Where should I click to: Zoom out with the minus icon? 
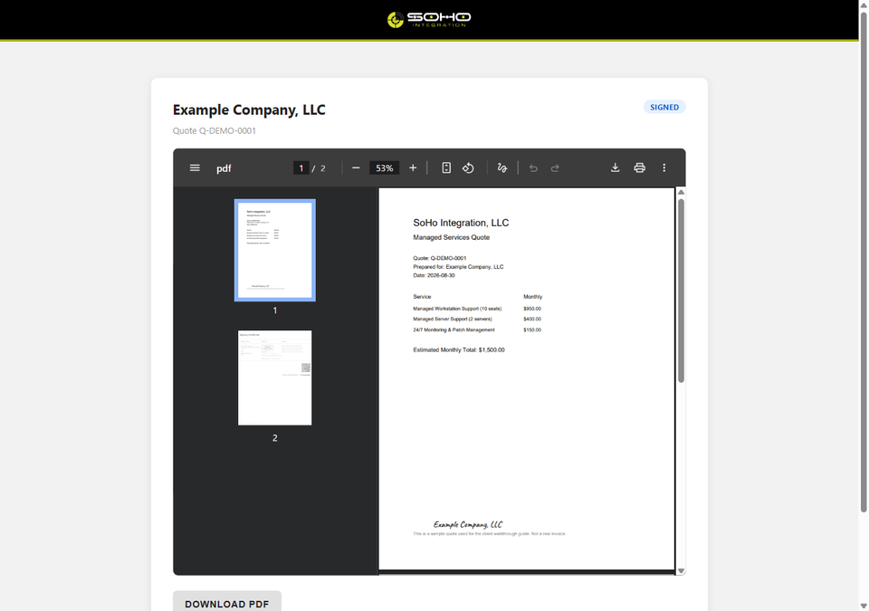click(356, 167)
